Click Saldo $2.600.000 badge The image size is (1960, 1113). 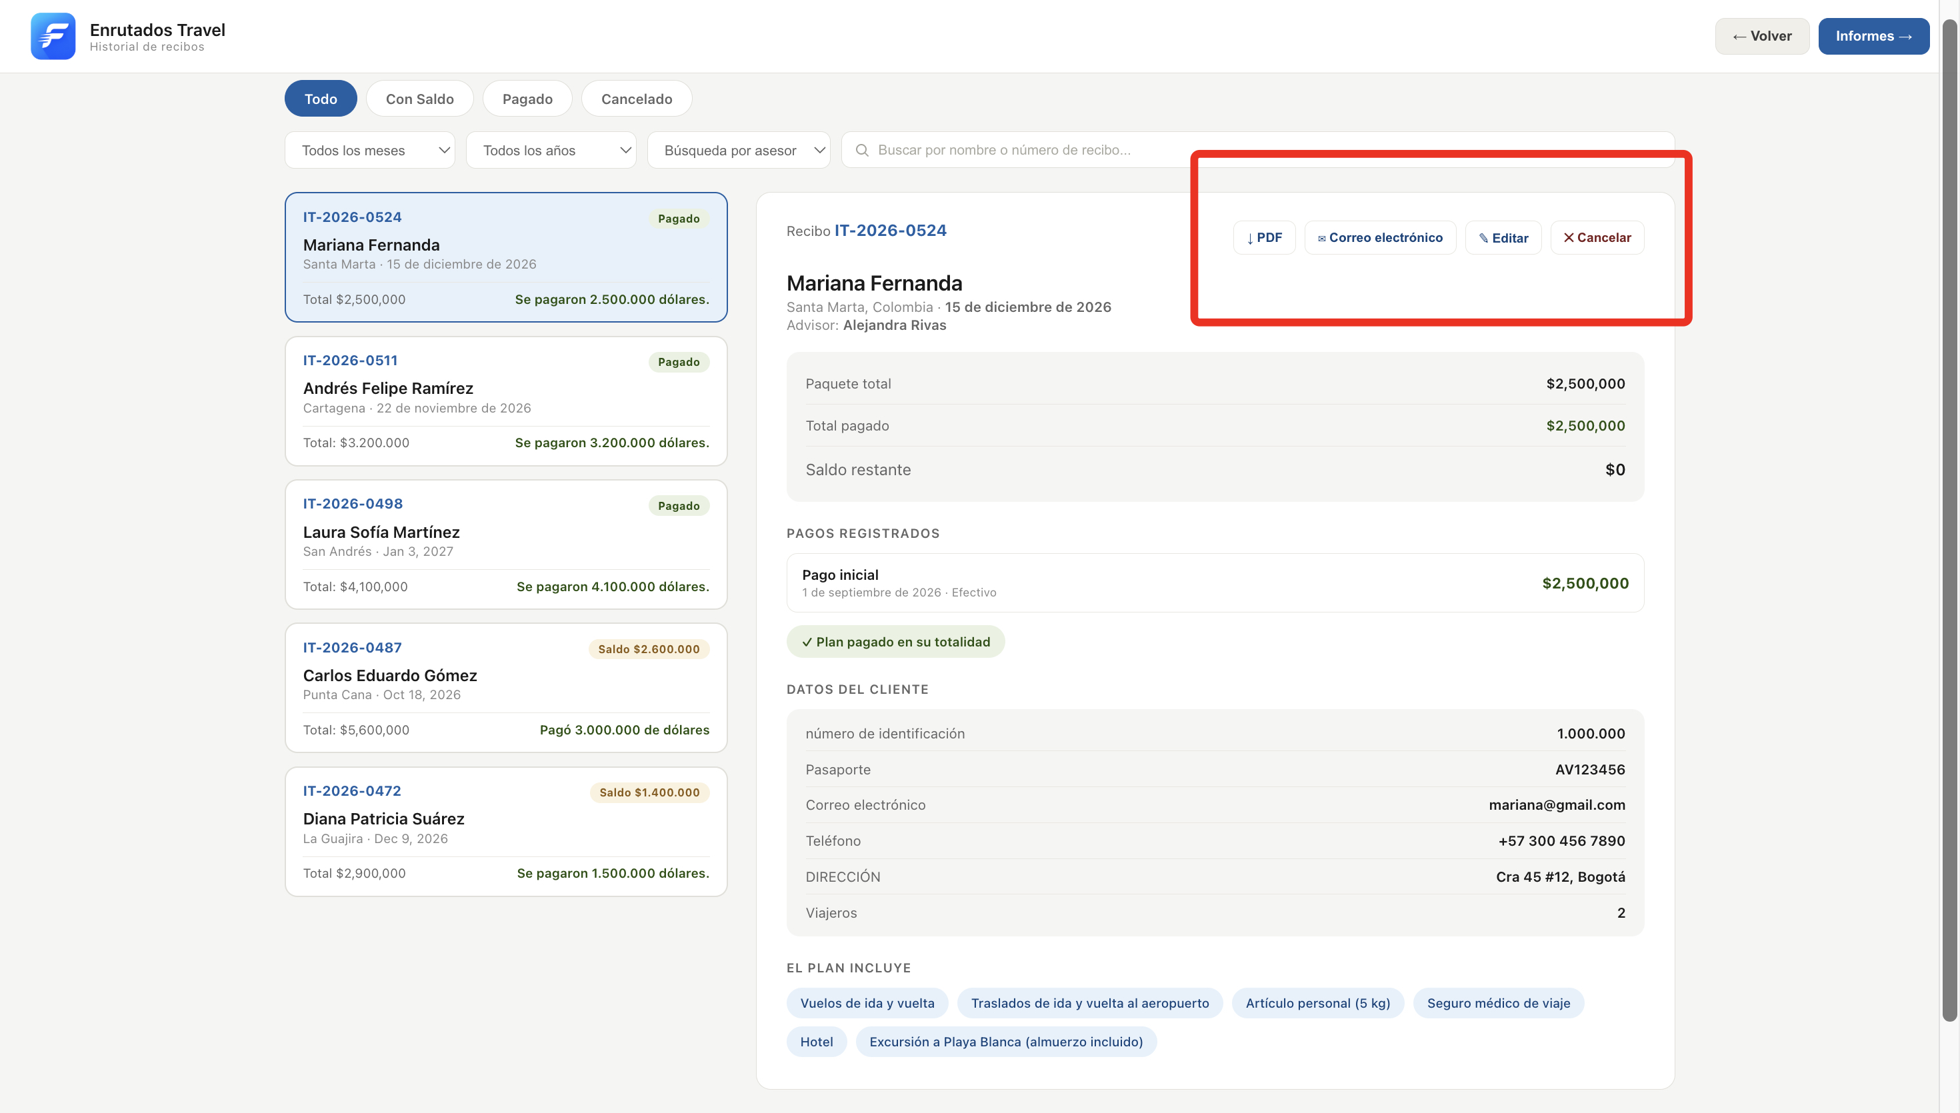pyautogui.click(x=649, y=649)
